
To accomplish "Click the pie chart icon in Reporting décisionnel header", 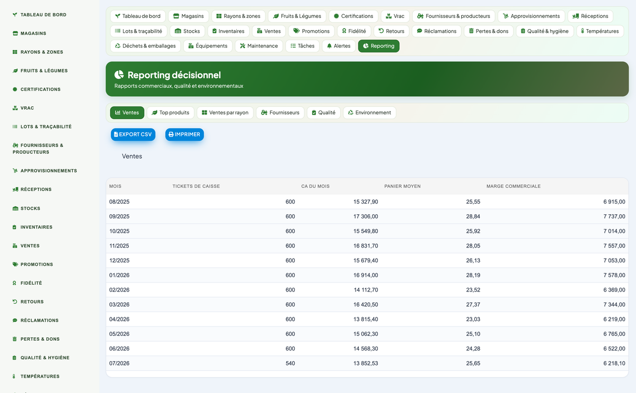I will [119, 75].
